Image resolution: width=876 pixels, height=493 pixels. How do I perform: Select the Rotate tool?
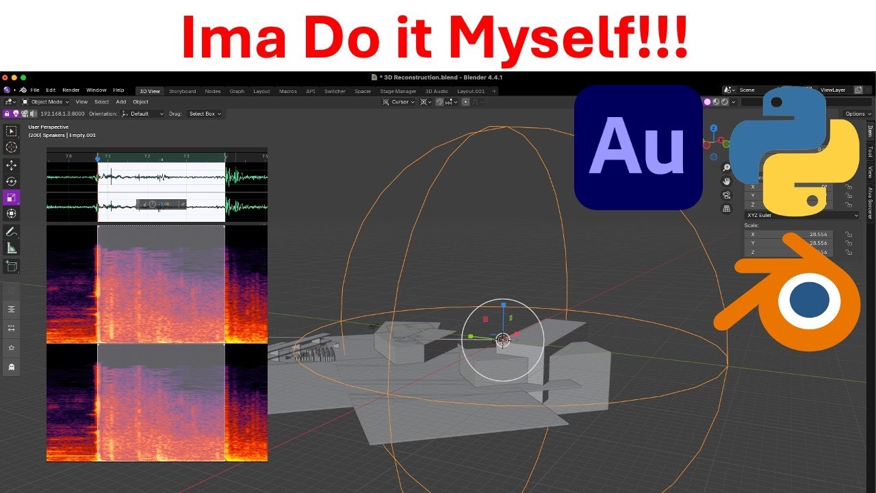(12, 181)
